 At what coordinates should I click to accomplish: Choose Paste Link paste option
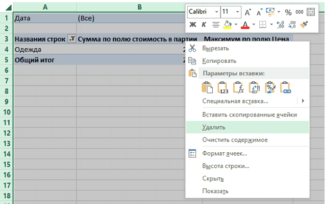285,87
